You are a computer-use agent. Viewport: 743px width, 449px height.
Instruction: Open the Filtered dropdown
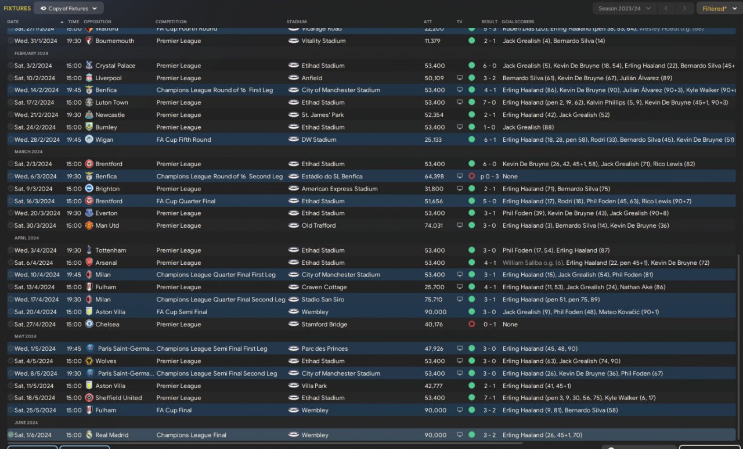click(x=719, y=9)
